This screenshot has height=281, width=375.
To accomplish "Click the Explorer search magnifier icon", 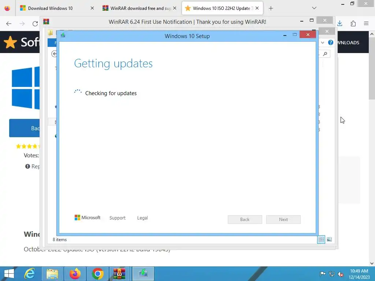I will [325, 54].
